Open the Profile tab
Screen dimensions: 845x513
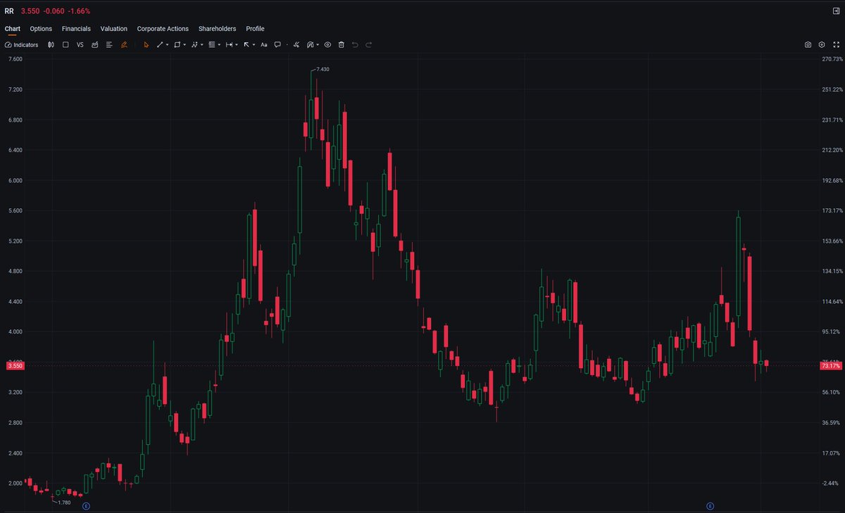[x=255, y=29]
